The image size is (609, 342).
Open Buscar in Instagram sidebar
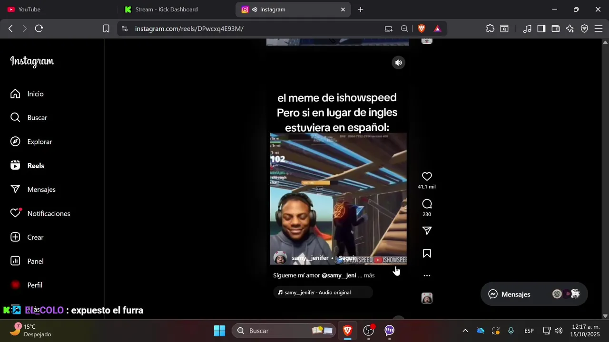coord(37,118)
